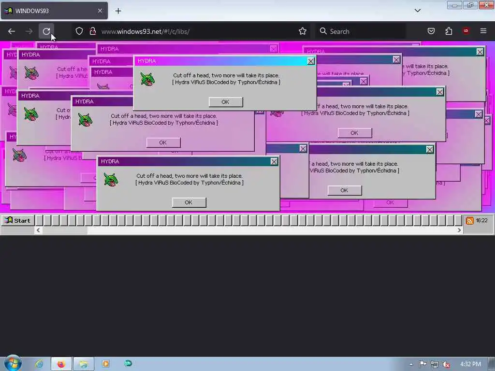Open the teal app icon in taskbar
The width and height of the screenshot is (495, 371).
pos(128,363)
